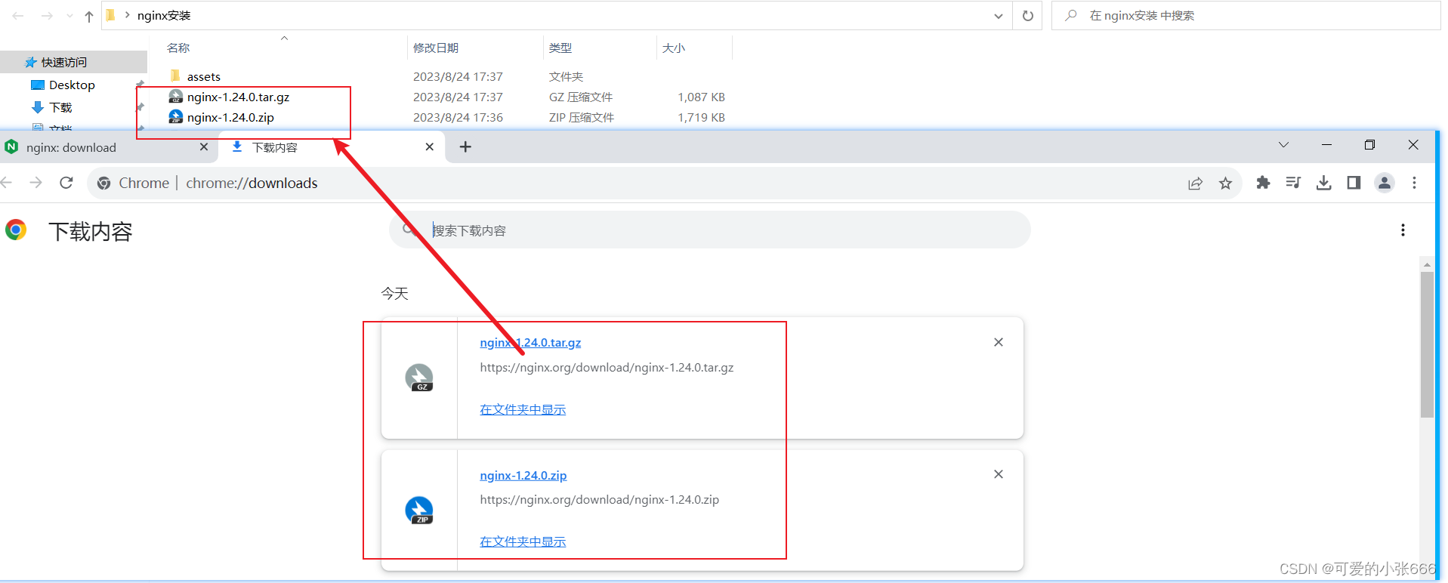Open Chrome tab search dropdown
Viewport: 1448px width, 583px height.
point(1283,145)
